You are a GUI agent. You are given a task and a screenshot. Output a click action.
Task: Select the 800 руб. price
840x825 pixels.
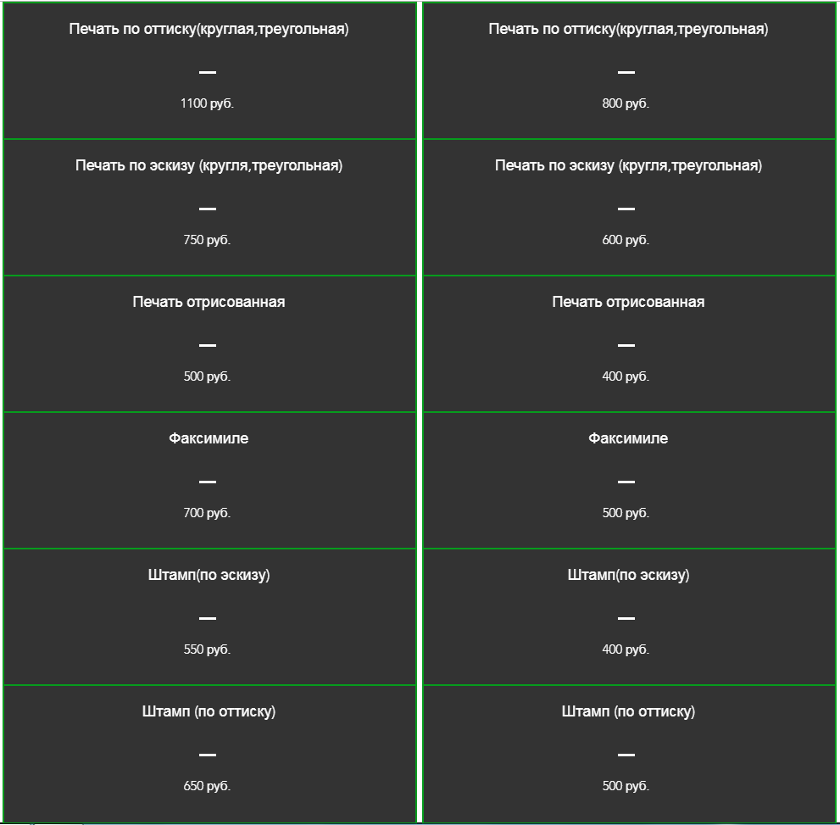(626, 103)
